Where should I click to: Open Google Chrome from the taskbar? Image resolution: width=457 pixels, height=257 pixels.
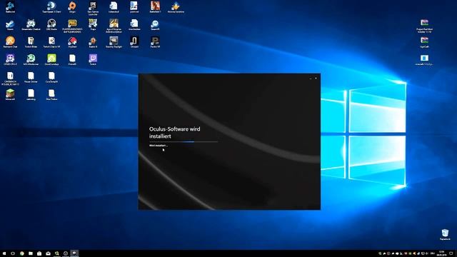pos(22,253)
